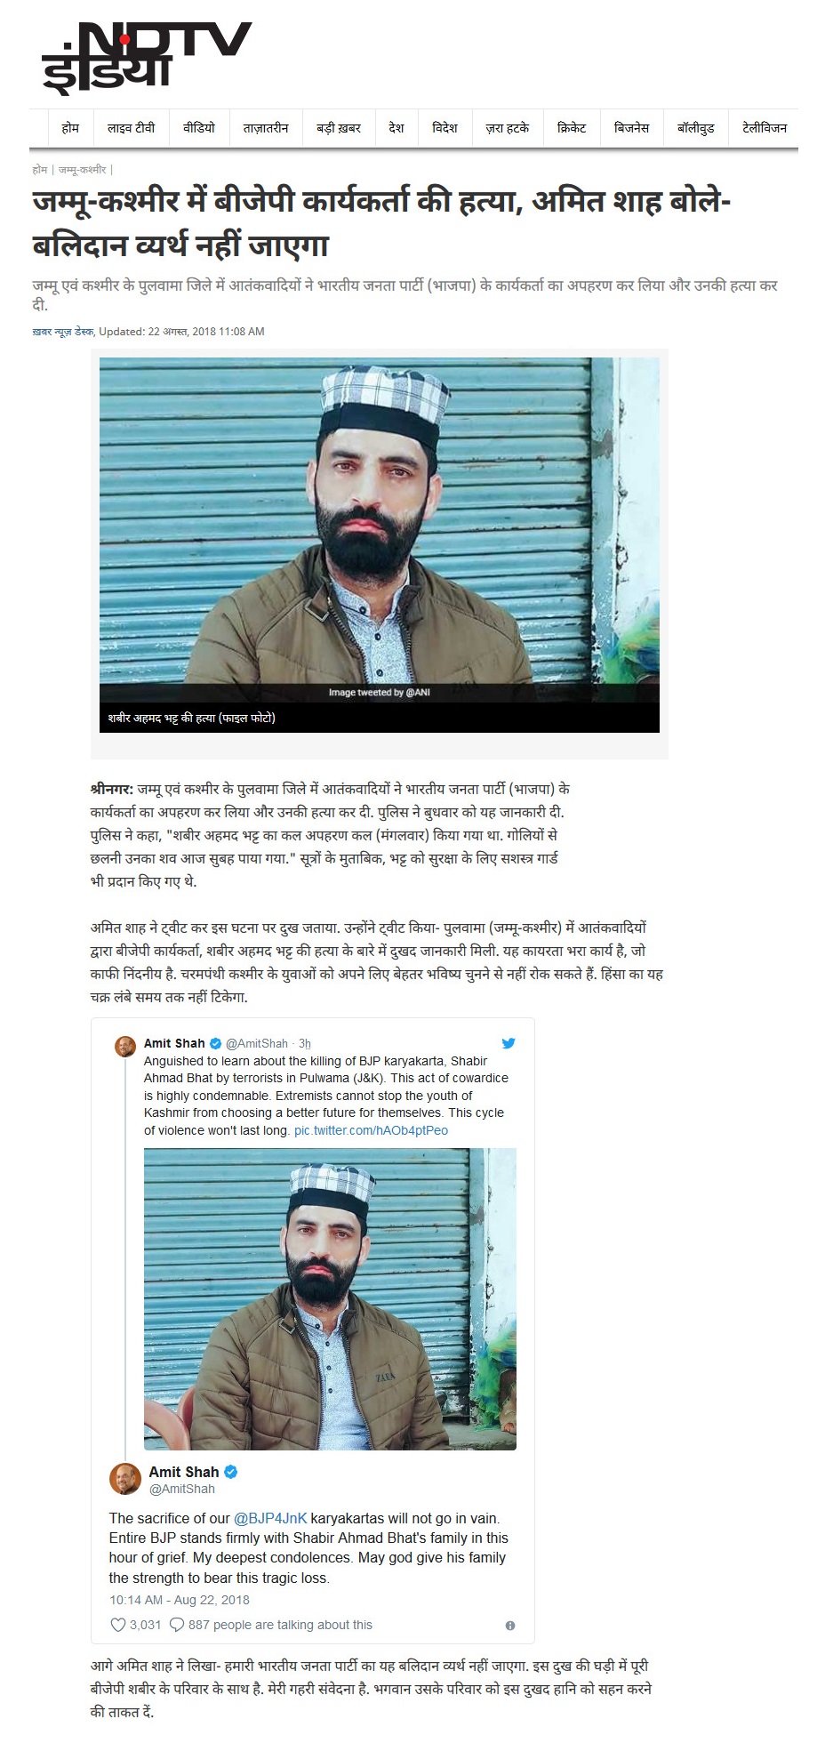This screenshot has height=1743, width=817.
Task: Click Amit Shah's profile avatar in main tweet
Action: (x=124, y=1479)
